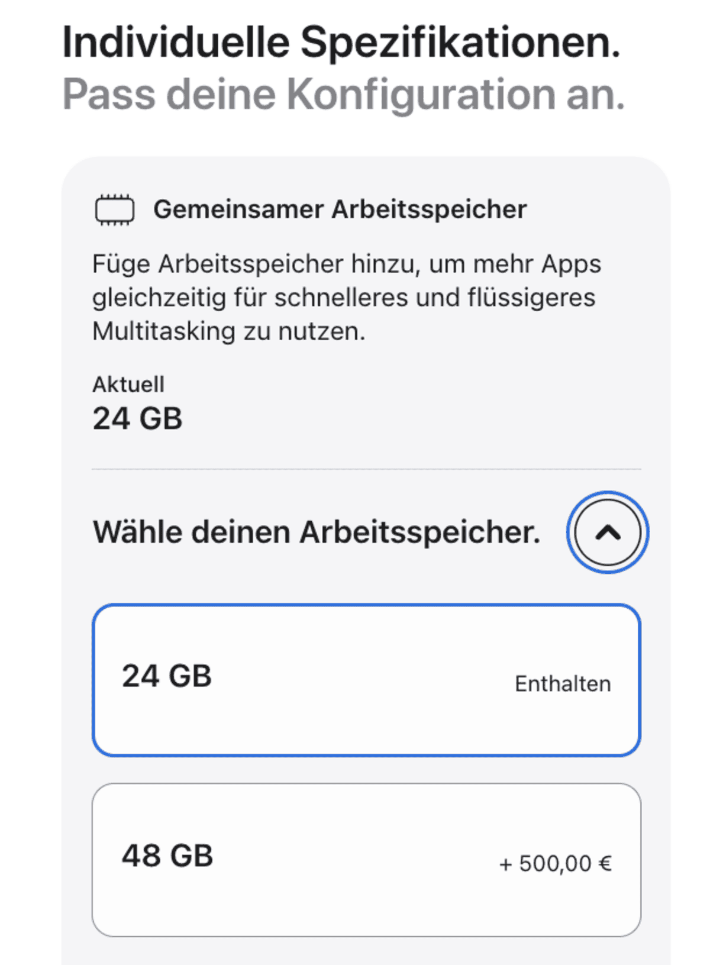Click the "48 GB" text inside the upgrade option
The width and height of the screenshot is (710, 965).
[x=167, y=856]
